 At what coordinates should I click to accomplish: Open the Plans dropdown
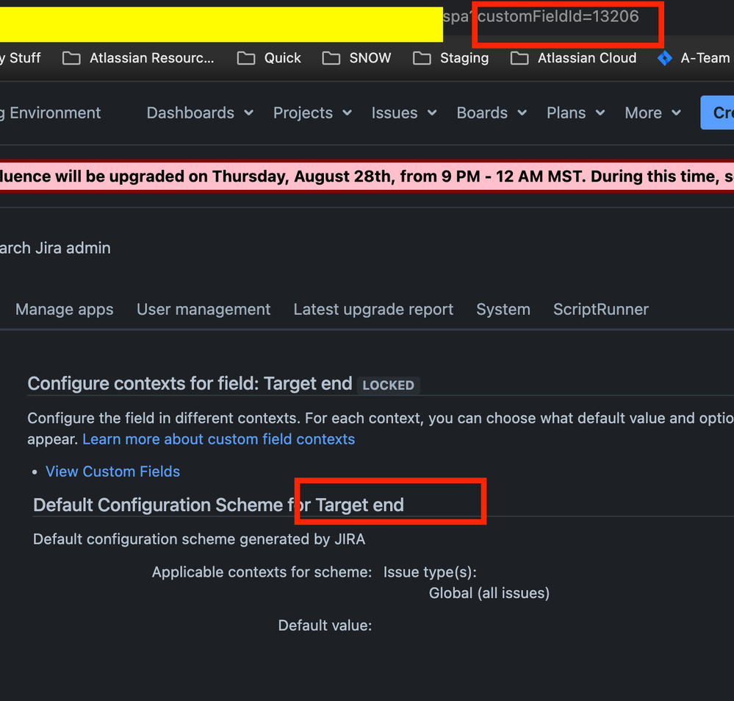(x=575, y=113)
